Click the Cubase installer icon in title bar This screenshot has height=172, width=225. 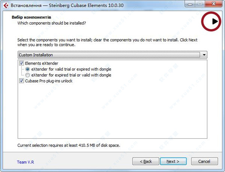(x=6, y=5)
